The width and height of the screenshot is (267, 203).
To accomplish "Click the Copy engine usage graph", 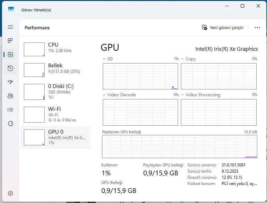I will [219, 76].
